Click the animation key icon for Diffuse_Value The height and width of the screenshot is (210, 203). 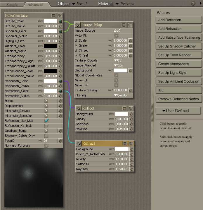click(x=41, y=26)
